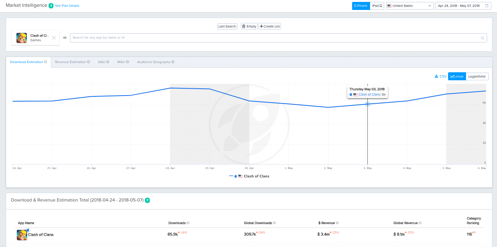The image size is (497, 247).
Task: Click the Market Intelligence green help icon
Action: point(51,6)
